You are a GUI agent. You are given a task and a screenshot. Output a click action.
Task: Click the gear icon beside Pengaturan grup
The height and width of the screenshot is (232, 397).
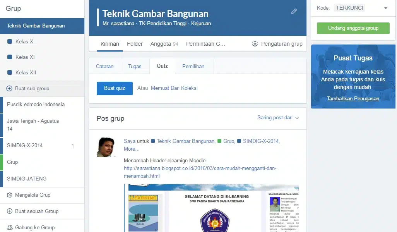point(255,44)
